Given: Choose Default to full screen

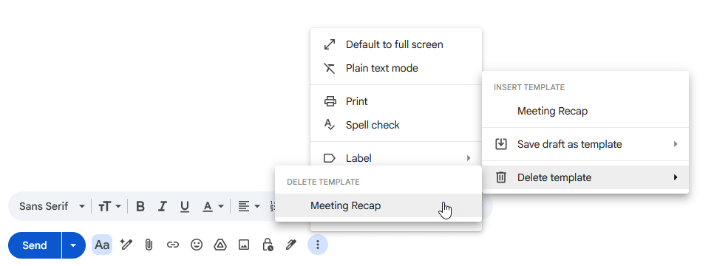Looking at the screenshot, I should [x=395, y=44].
